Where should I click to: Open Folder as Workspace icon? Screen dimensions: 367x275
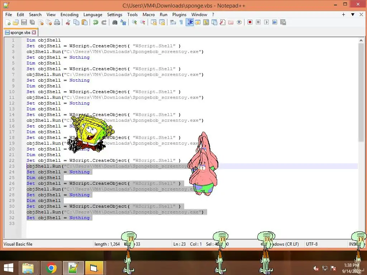coord(231,22)
